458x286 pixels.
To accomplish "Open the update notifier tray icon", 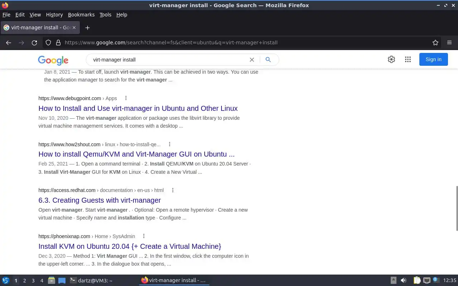I will click(x=436, y=280).
